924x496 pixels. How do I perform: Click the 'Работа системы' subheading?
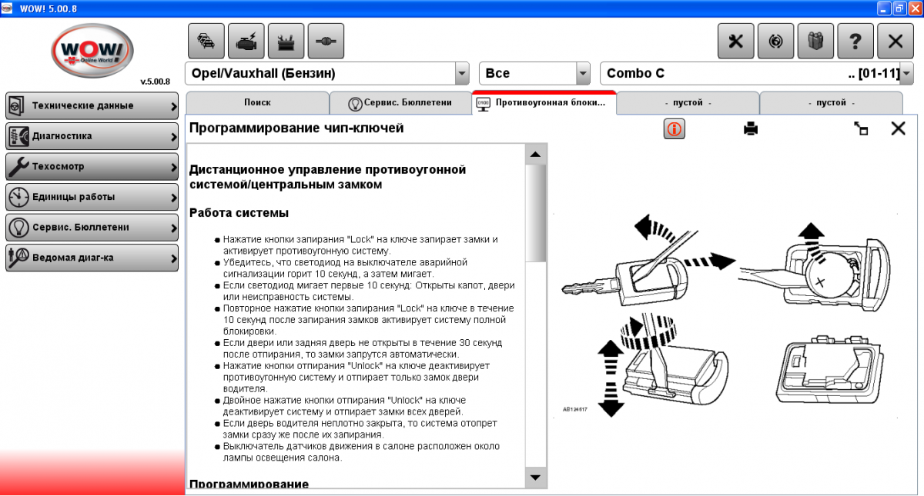pyautogui.click(x=239, y=212)
